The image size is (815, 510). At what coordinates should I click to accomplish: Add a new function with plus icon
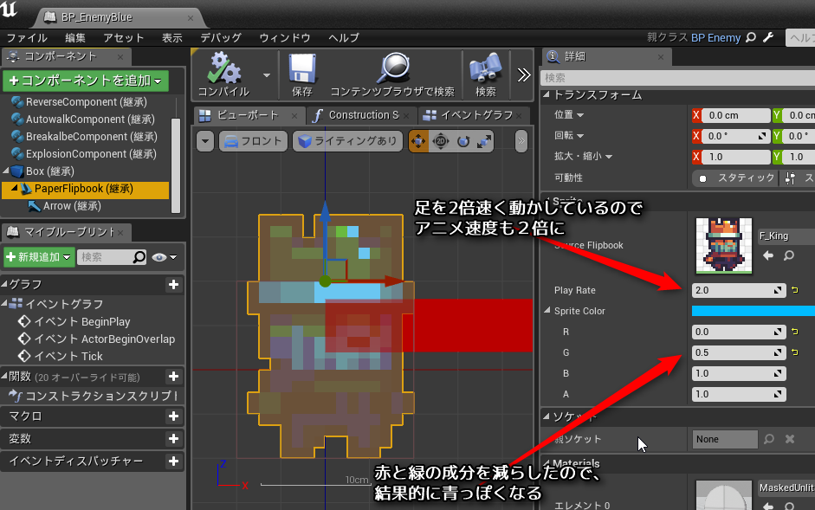tap(173, 377)
